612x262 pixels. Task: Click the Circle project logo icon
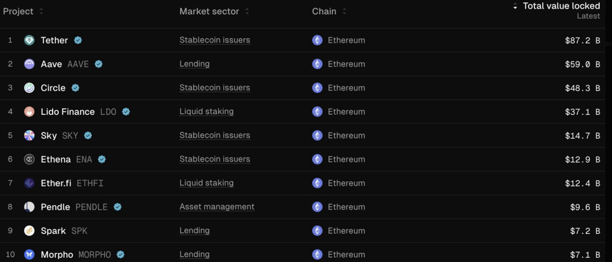pos(29,88)
